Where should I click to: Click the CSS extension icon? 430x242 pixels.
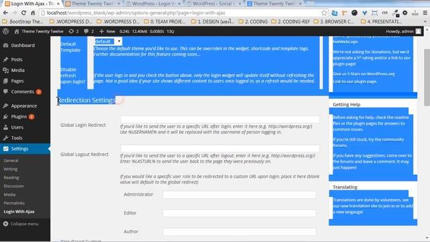(x=385, y=13)
